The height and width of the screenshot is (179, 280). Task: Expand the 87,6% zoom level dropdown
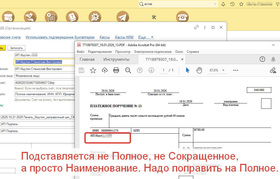point(223,70)
